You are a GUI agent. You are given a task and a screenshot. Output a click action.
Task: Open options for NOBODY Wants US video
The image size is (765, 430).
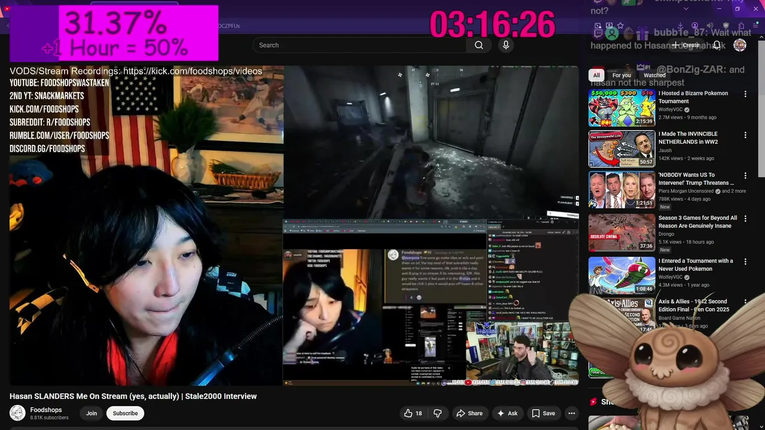point(745,176)
